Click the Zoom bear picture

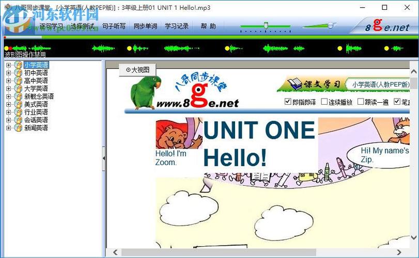click(179, 134)
